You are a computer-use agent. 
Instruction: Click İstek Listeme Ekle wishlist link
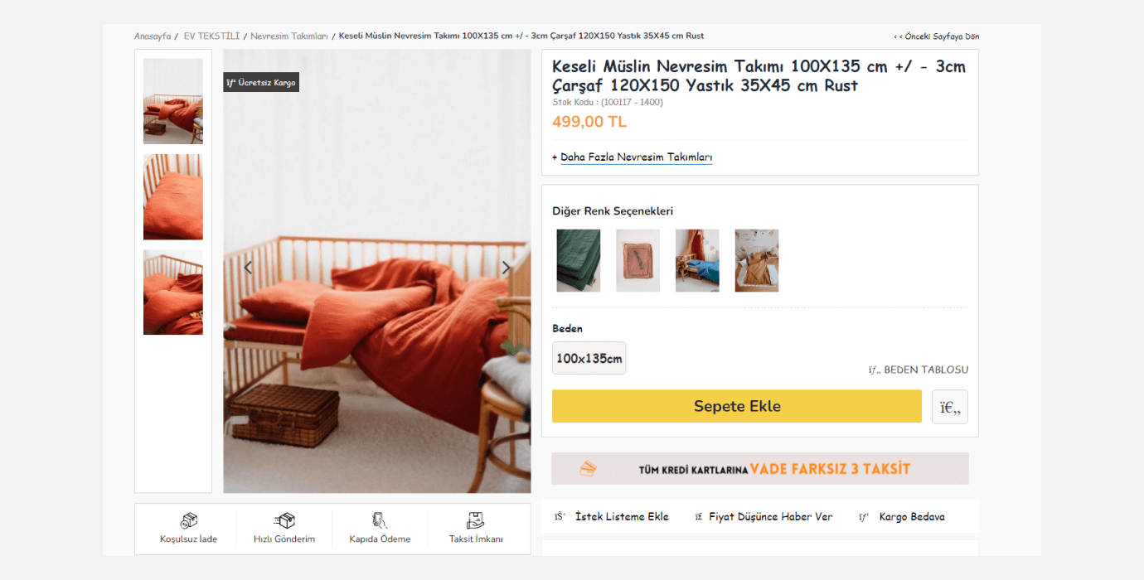click(622, 517)
